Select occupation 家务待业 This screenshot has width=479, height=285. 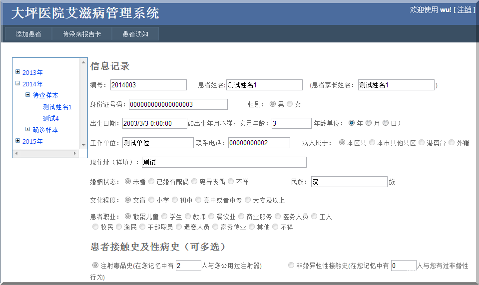click(x=215, y=227)
